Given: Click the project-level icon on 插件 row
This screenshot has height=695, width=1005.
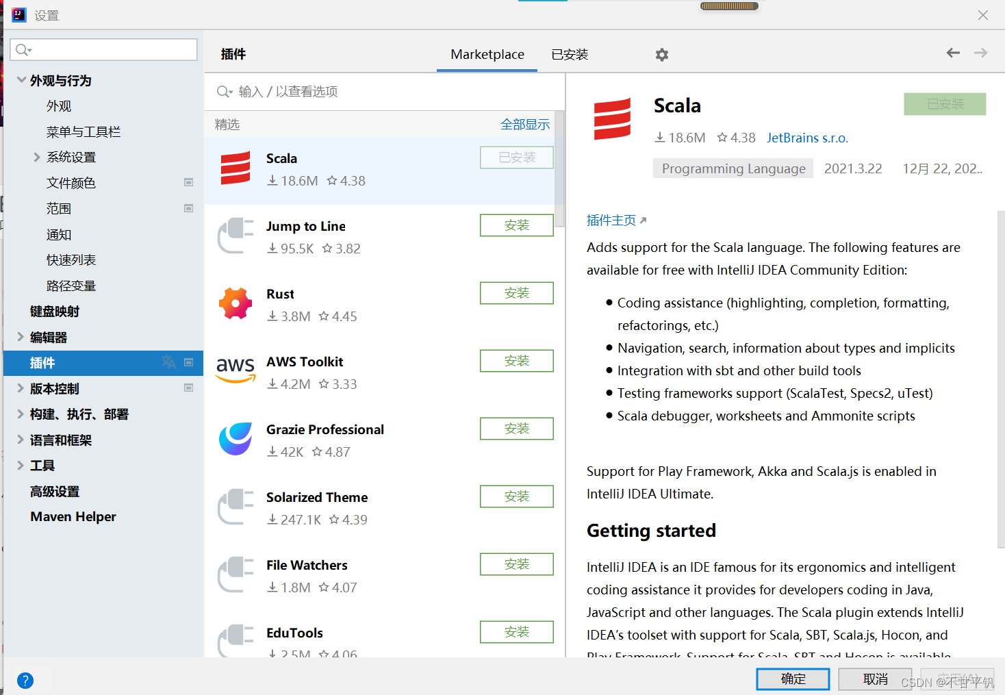Looking at the screenshot, I should click(188, 362).
